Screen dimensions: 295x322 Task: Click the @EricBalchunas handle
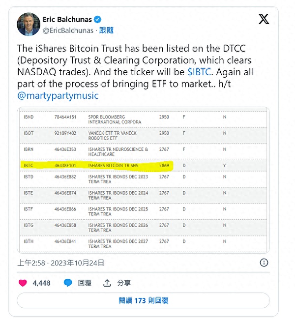(68, 30)
